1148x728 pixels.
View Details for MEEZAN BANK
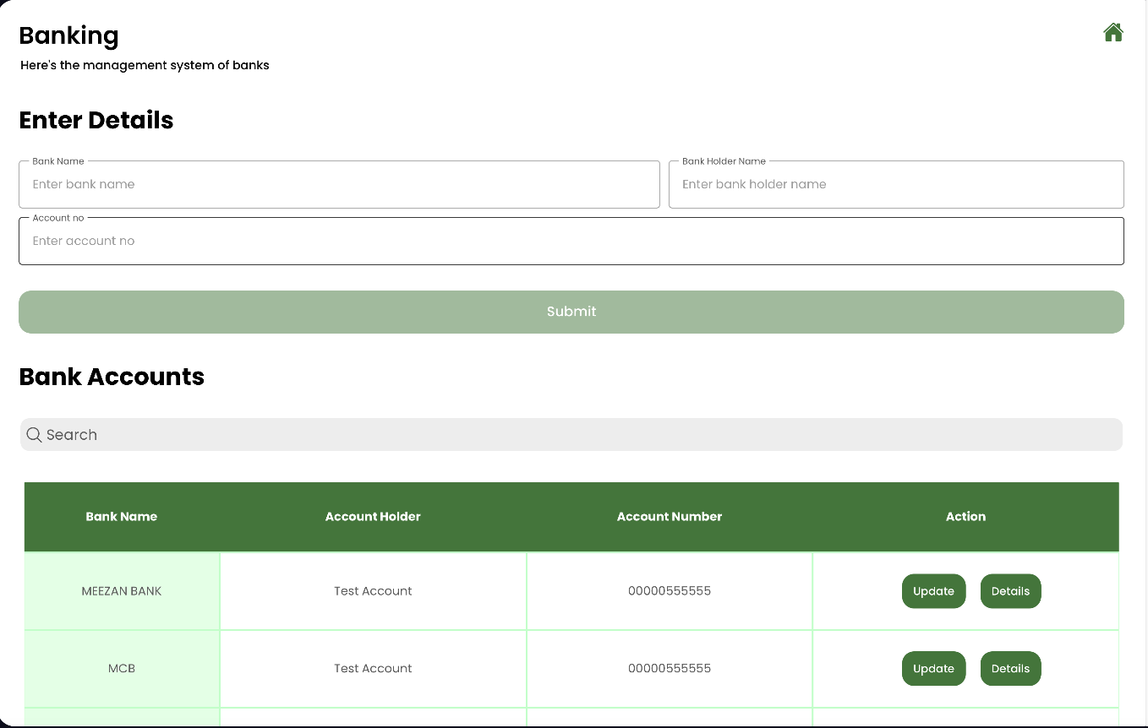click(x=1010, y=591)
